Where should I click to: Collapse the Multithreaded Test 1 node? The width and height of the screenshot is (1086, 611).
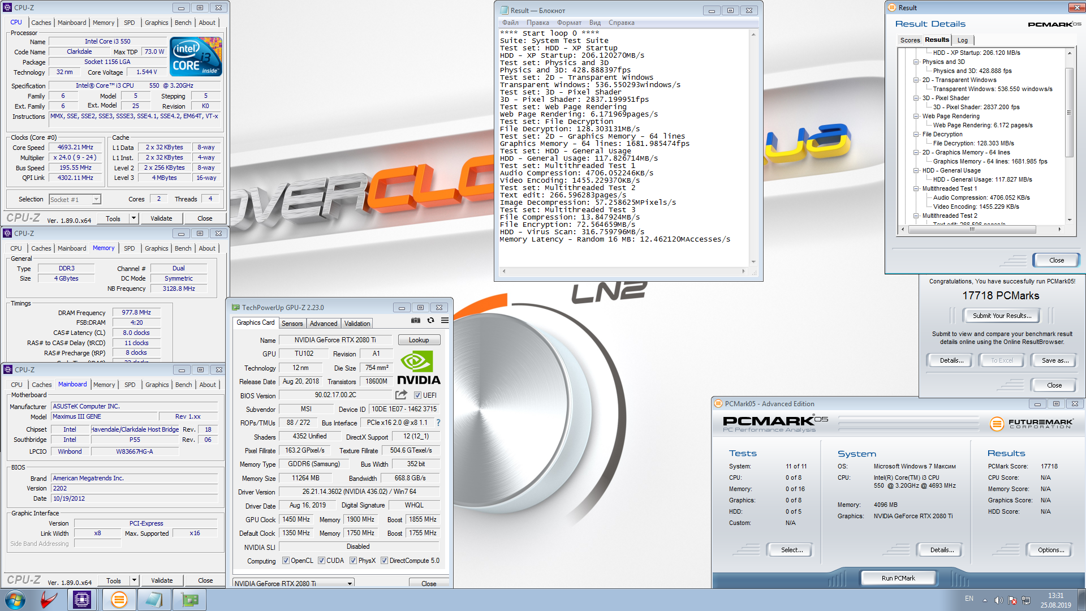click(916, 188)
